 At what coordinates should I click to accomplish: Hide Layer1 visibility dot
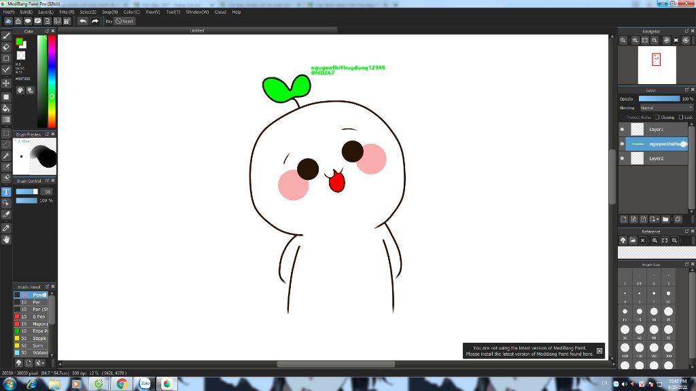pos(622,130)
